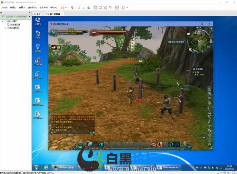
Task: Open the stretch display dropdown arrow
Action: (x=127, y=7)
